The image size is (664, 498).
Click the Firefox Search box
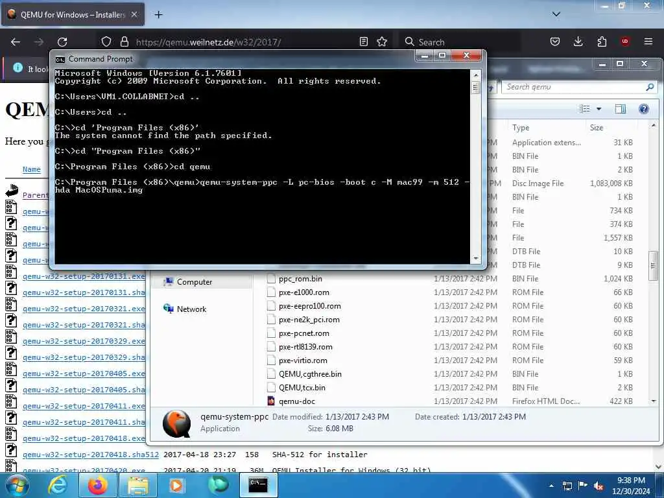click(x=460, y=42)
